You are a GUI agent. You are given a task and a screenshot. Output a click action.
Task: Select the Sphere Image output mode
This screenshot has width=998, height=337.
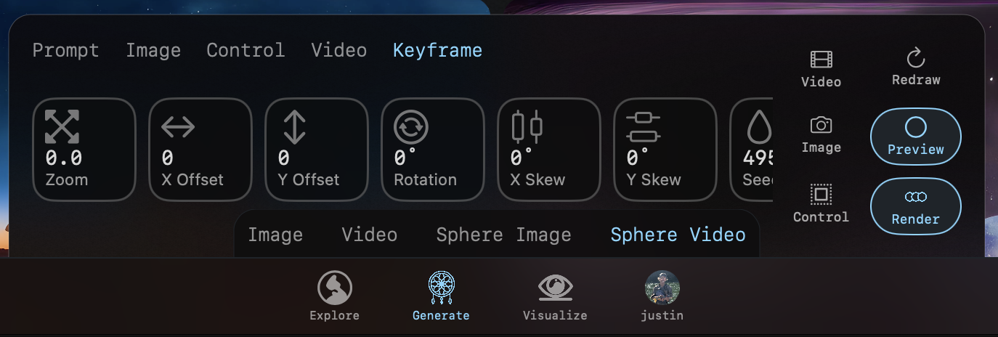point(503,235)
